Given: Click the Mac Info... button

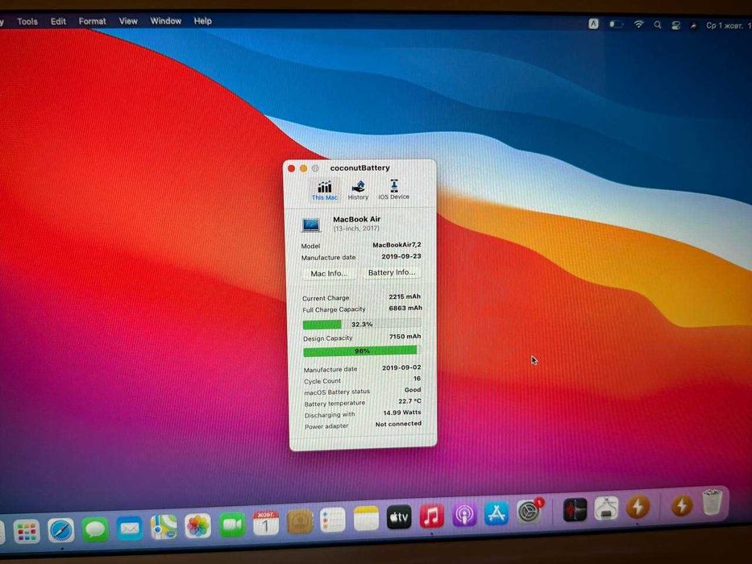Looking at the screenshot, I should pyautogui.click(x=329, y=273).
